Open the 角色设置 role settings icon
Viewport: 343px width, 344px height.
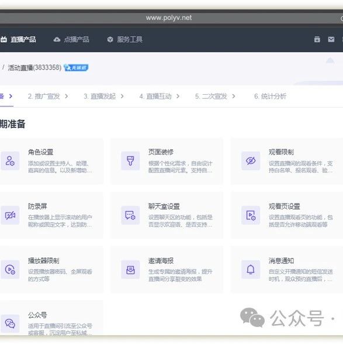(10, 161)
